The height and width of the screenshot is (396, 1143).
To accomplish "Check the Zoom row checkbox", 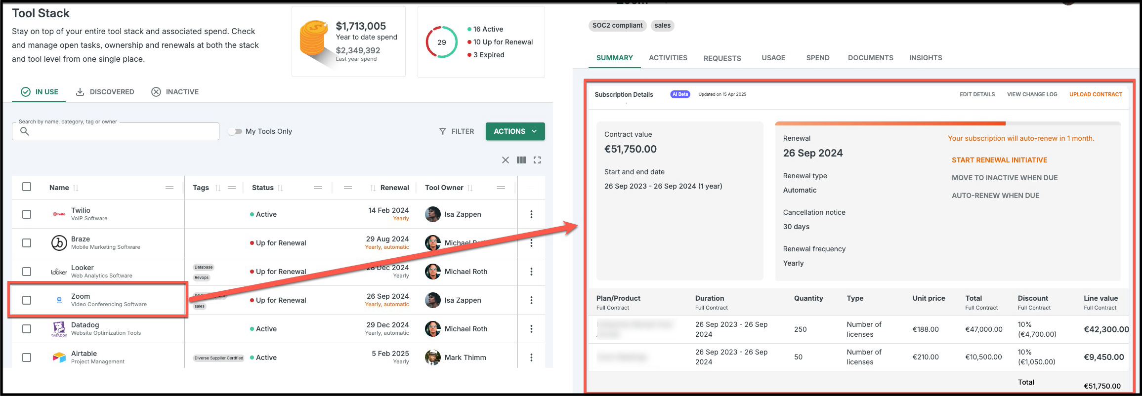I will coord(27,300).
